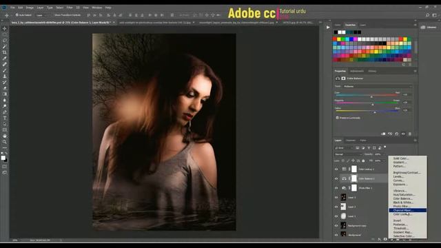This screenshot has height=248, width=441.
Task: Select the Zoom tool
Action: (x=5, y=142)
